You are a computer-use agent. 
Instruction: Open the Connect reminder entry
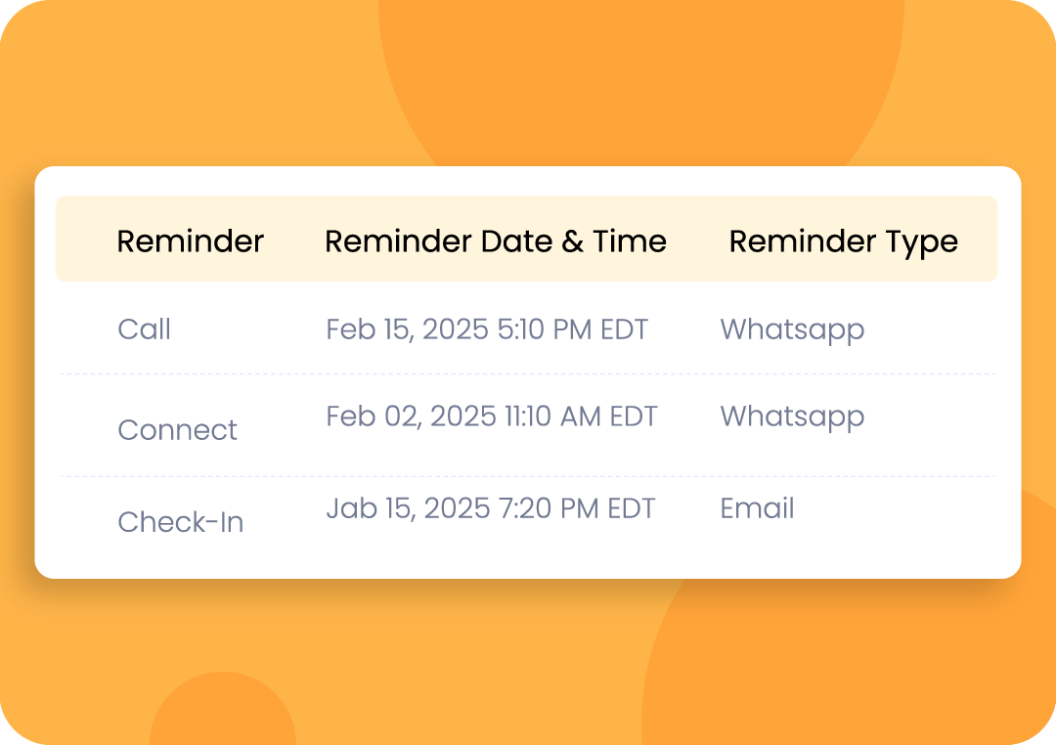point(177,430)
